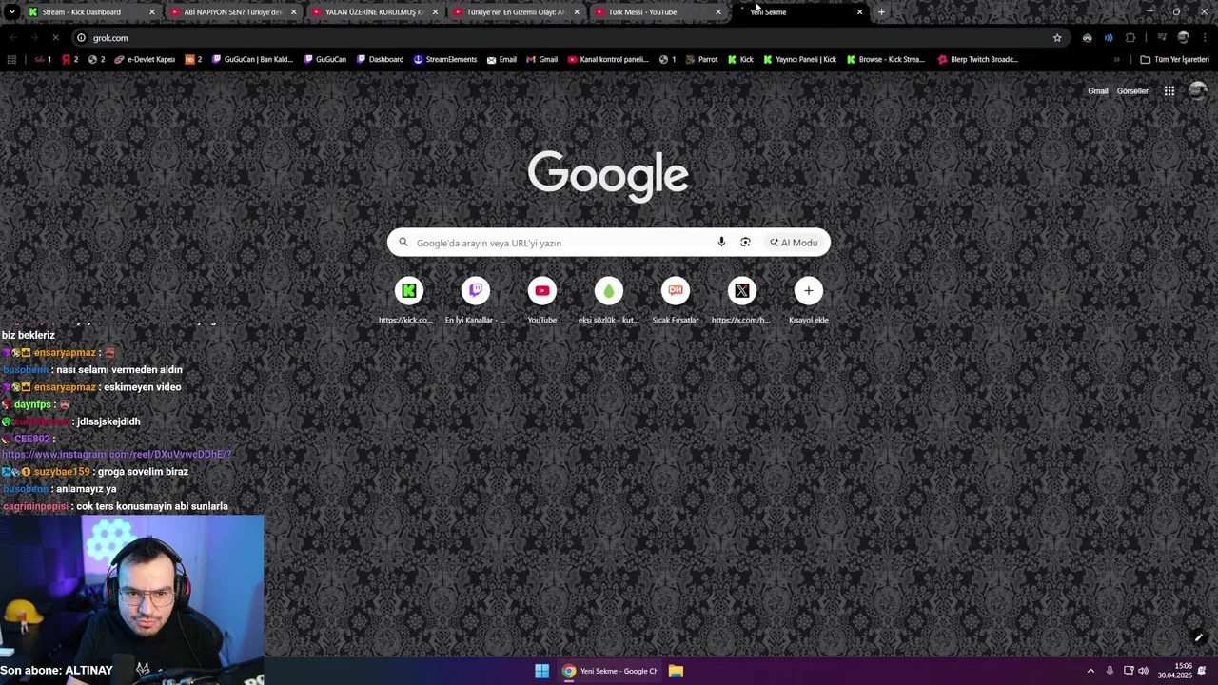
Task: Open Parrot bookmark
Action: coord(701,59)
